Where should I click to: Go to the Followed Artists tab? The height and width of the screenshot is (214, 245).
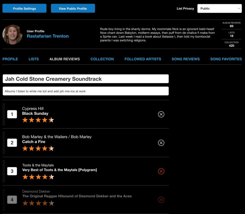click(x=143, y=59)
